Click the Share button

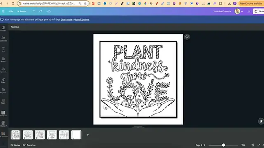coord(259,11)
